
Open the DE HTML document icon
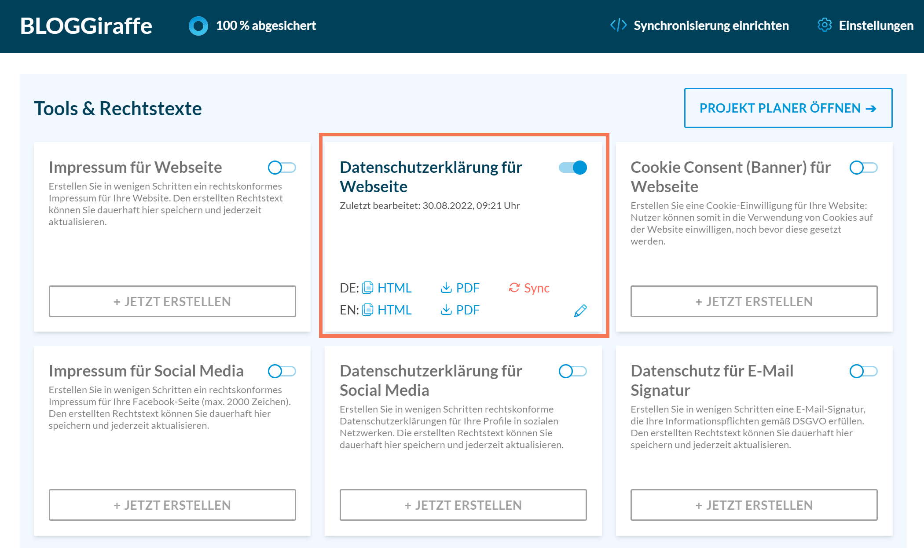click(367, 288)
